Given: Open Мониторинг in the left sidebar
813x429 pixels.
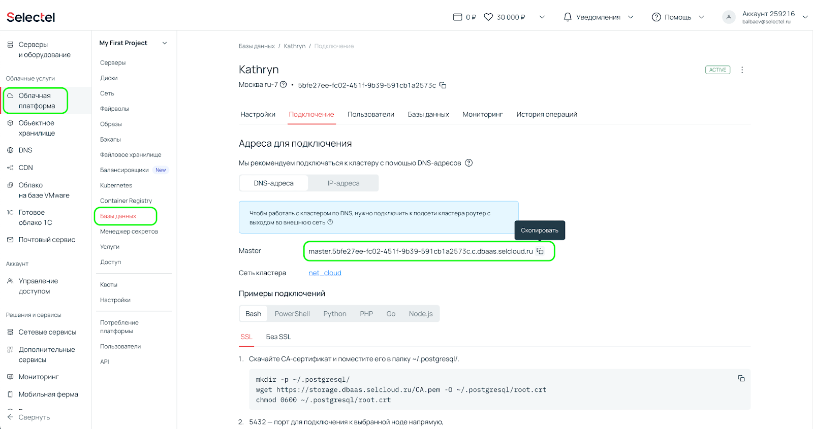Looking at the screenshot, I should pos(39,377).
